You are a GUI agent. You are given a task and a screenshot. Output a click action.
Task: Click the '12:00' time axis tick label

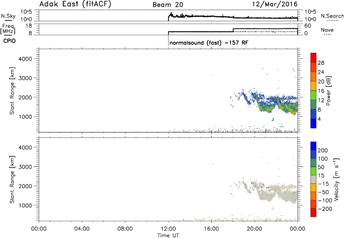[x=168, y=229]
